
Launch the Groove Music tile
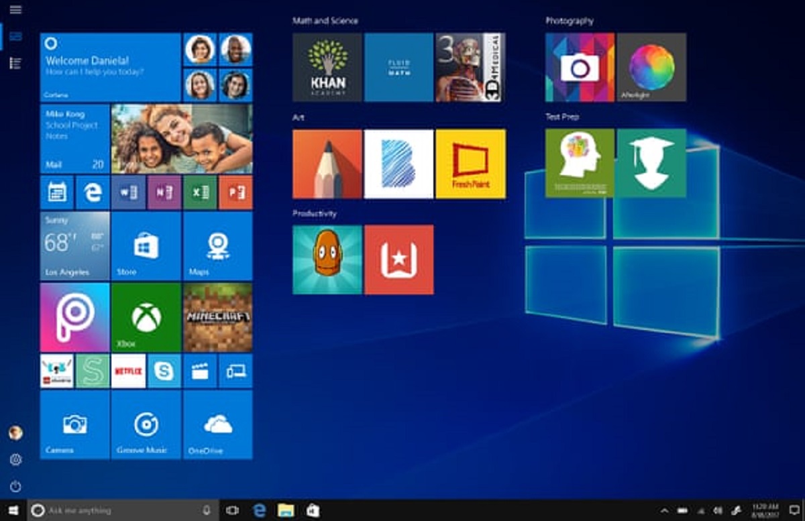[146, 425]
